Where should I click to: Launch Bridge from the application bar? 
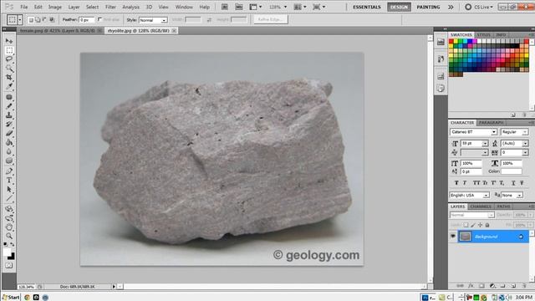coord(225,7)
